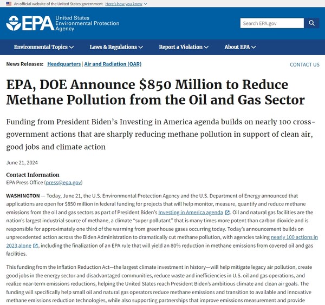Image resolution: width=325 pixels, height=305 pixels.
Task: Open the Report a Violation dropdown
Action: pyautogui.click(x=184, y=47)
